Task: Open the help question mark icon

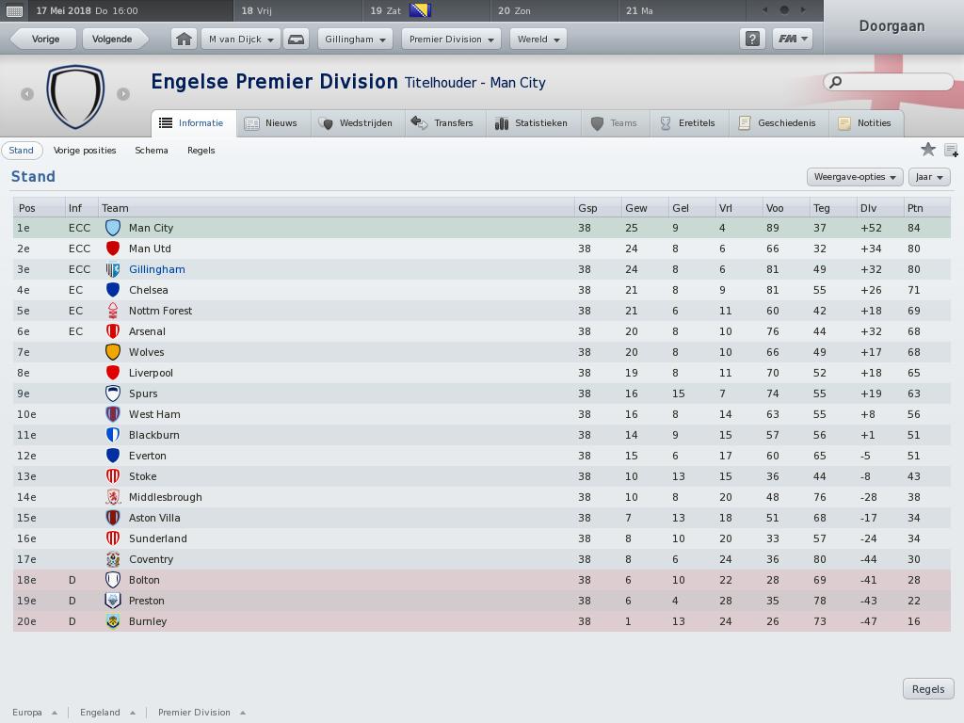Action: pyautogui.click(x=752, y=40)
